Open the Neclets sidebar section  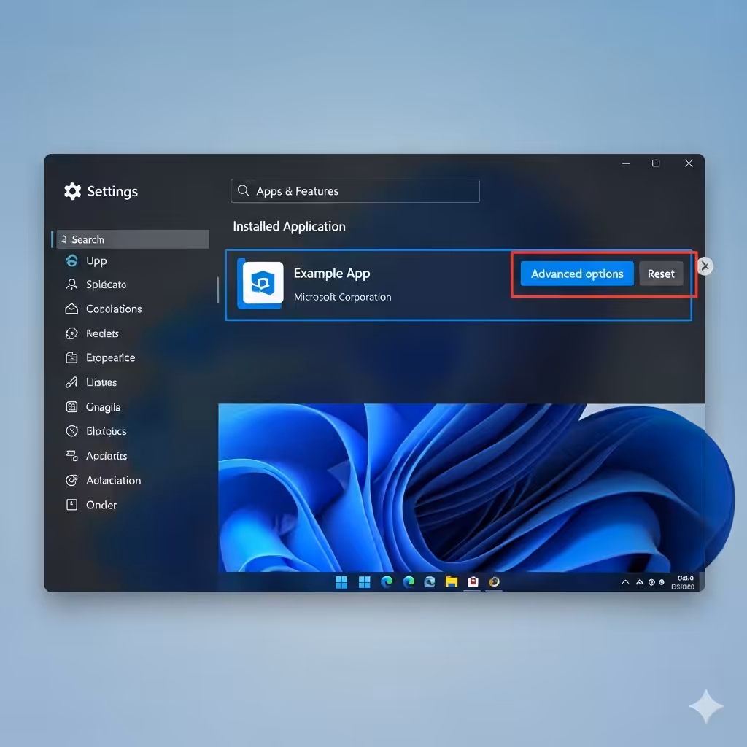[91, 333]
